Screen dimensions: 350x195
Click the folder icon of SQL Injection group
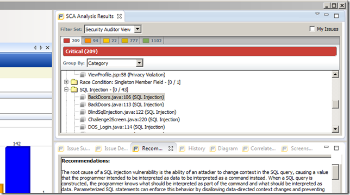[74, 89]
